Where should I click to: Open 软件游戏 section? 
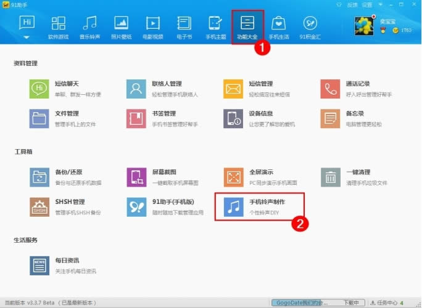point(58,28)
